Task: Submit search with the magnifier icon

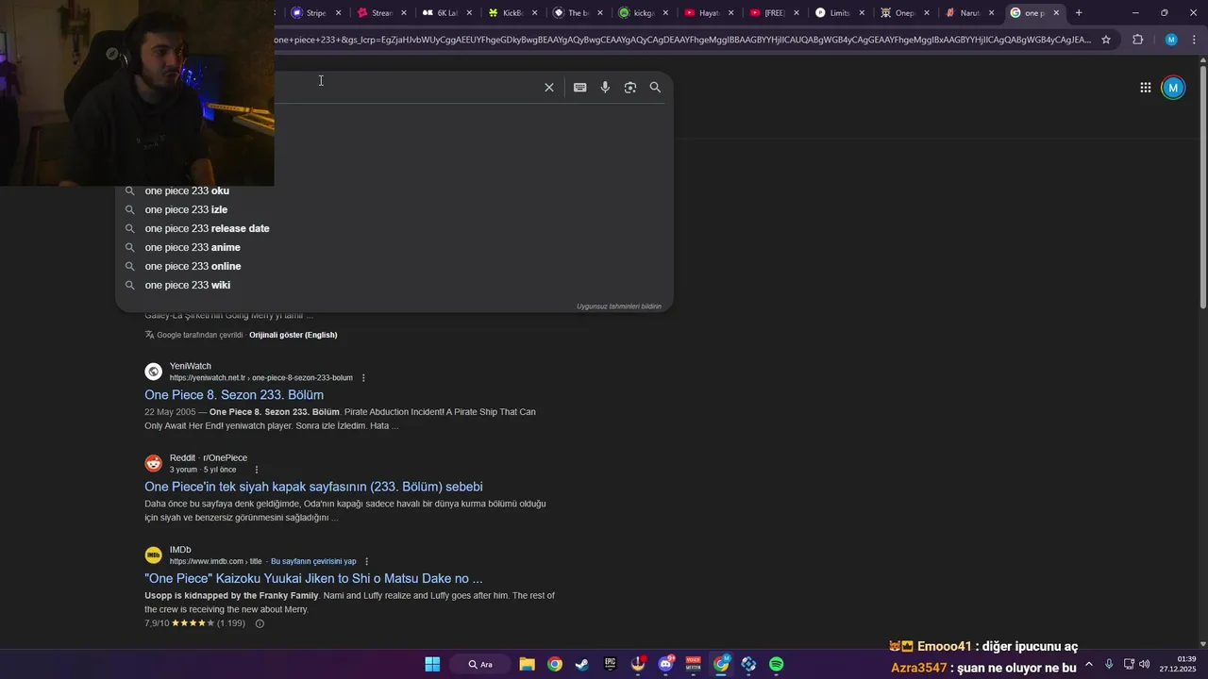Action: click(x=655, y=87)
